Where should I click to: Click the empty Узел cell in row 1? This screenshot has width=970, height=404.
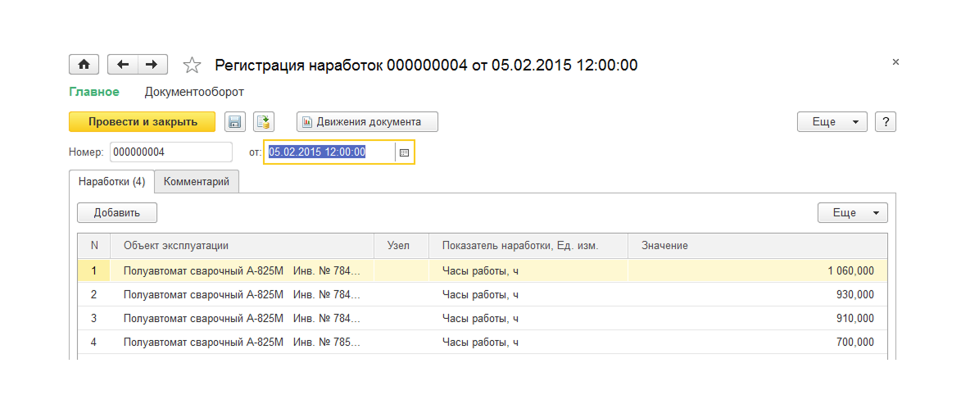coord(401,270)
